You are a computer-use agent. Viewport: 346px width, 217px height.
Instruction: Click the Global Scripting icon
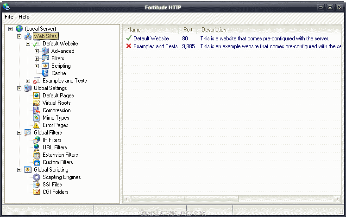pyautogui.click(x=28, y=170)
